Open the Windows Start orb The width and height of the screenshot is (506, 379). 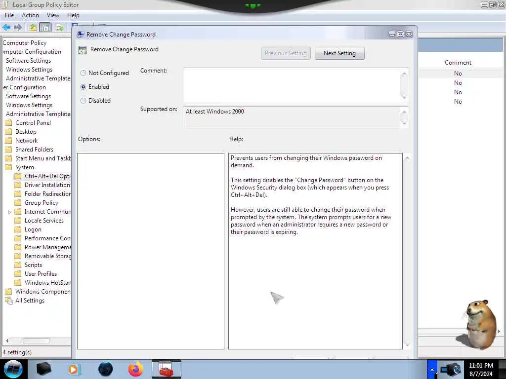(13, 369)
